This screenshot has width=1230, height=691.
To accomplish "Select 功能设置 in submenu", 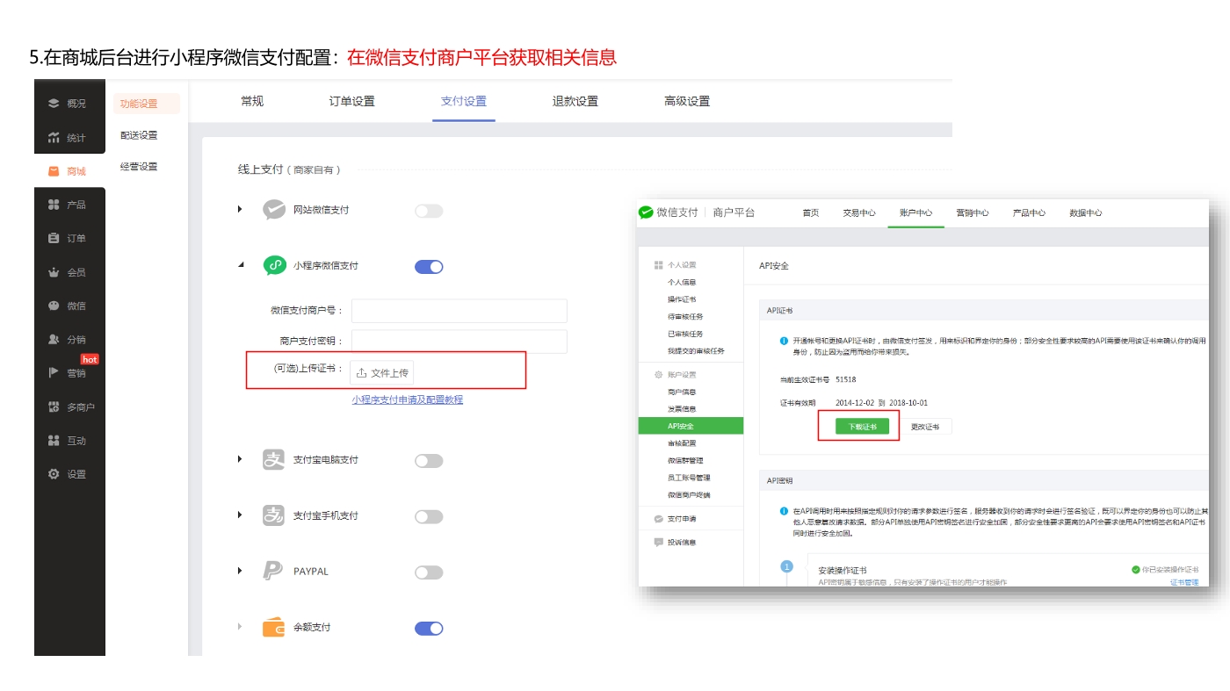I will (146, 104).
